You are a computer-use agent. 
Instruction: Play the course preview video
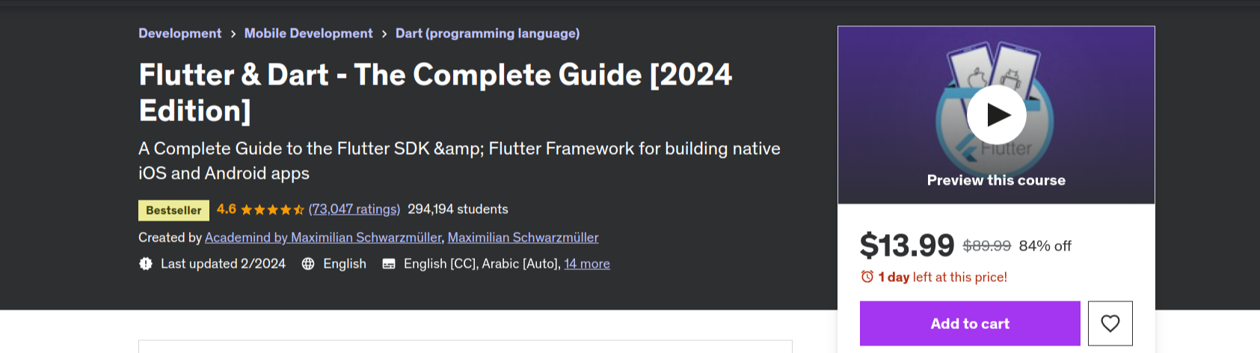click(996, 114)
